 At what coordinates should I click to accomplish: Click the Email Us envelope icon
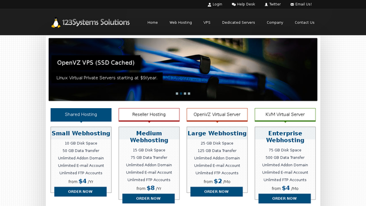[x=292, y=5]
